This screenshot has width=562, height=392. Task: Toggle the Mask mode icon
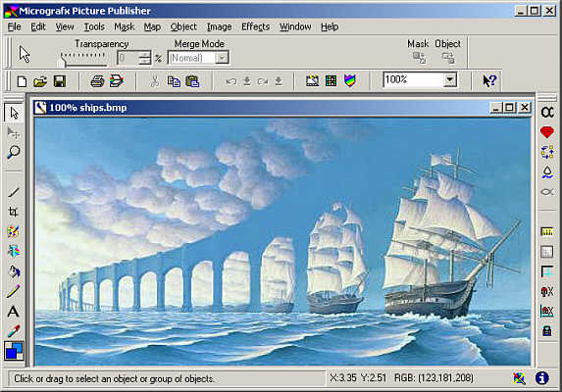pyautogui.click(x=419, y=58)
